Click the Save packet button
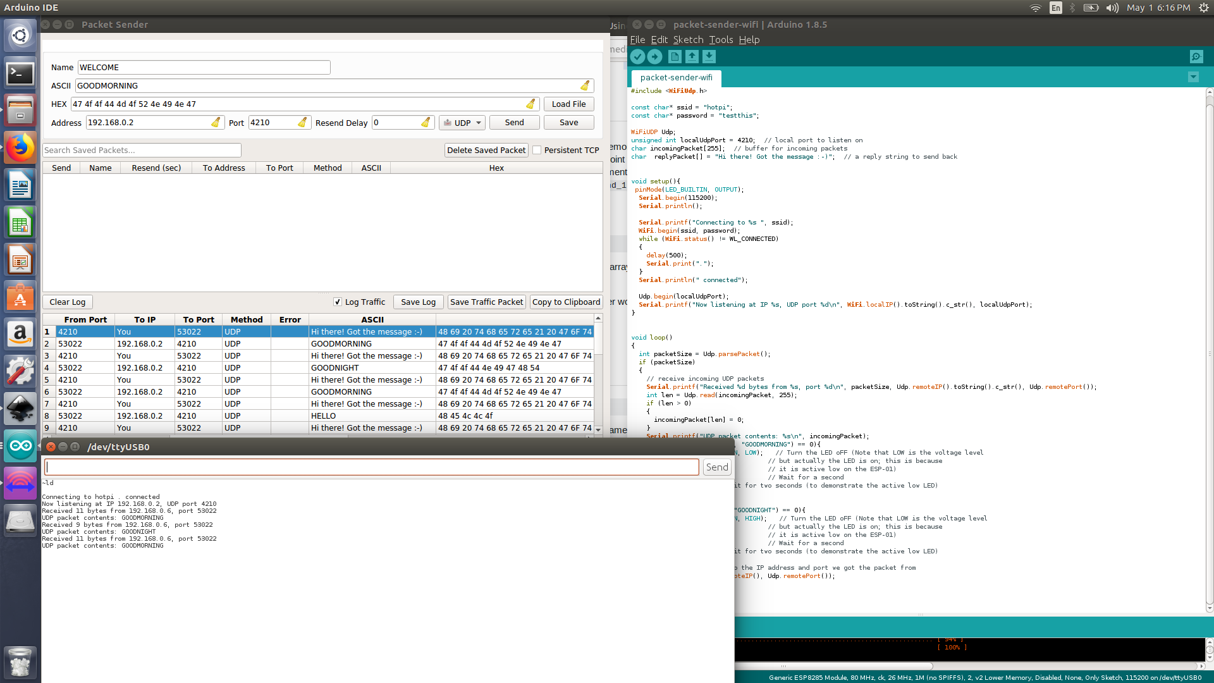The width and height of the screenshot is (1214, 683). pyautogui.click(x=568, y=122)
